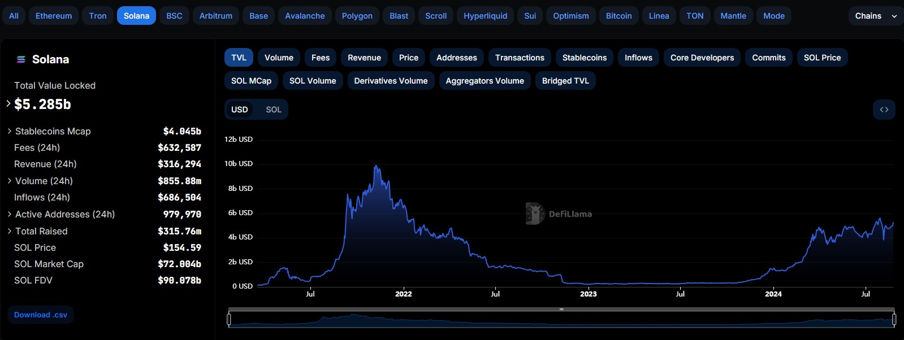Click the Active Addresses value 979,970
The width and height of the screenshot is (904, 340).
(x=182, y=214)
